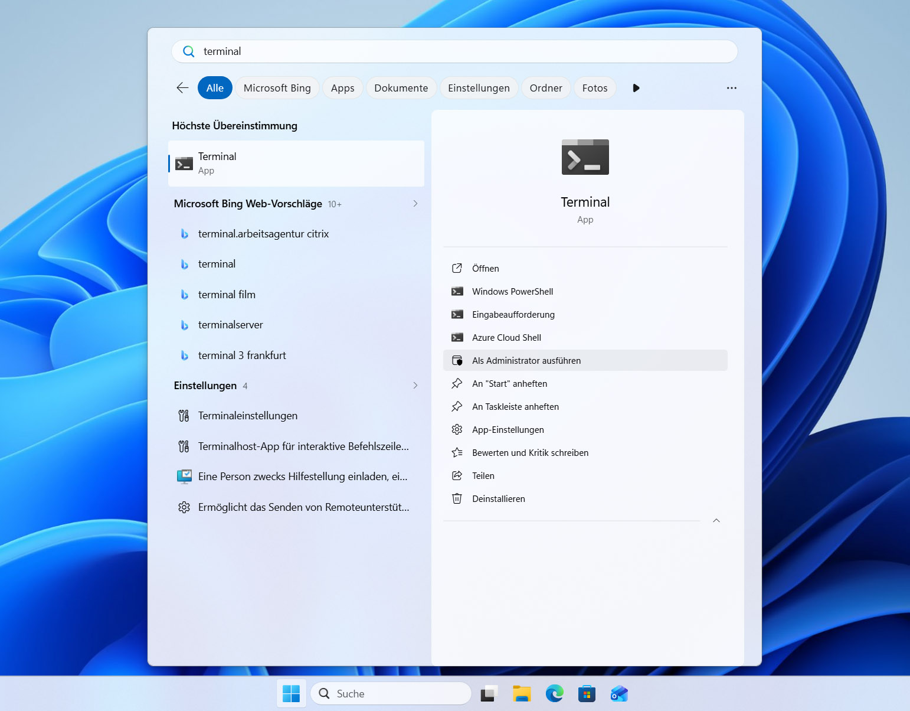This screenshot has width=910, height=711.
Task: Switch to the Dokumente filter tab
Action: [x=401, y=88]
